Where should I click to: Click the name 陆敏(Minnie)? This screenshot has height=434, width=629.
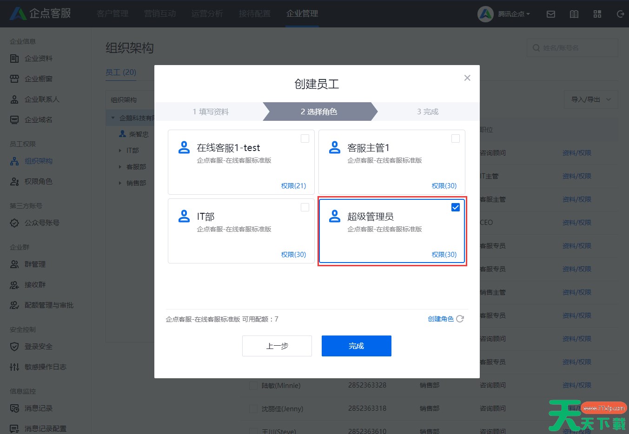(x=281, y=386)
